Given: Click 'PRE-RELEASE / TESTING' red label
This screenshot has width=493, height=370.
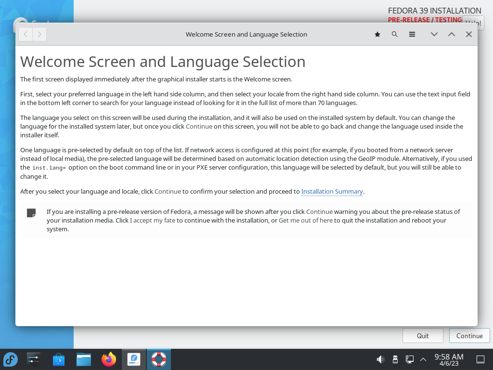Looking at the screenshot, I should 425,20.
